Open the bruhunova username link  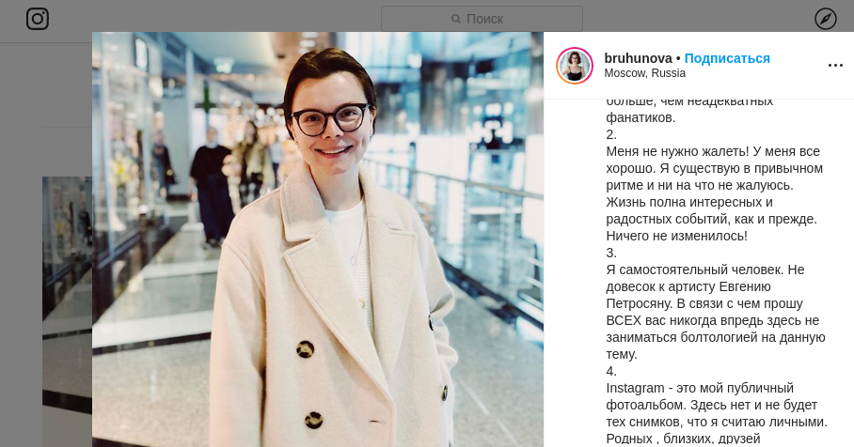[x=638, y=58]
